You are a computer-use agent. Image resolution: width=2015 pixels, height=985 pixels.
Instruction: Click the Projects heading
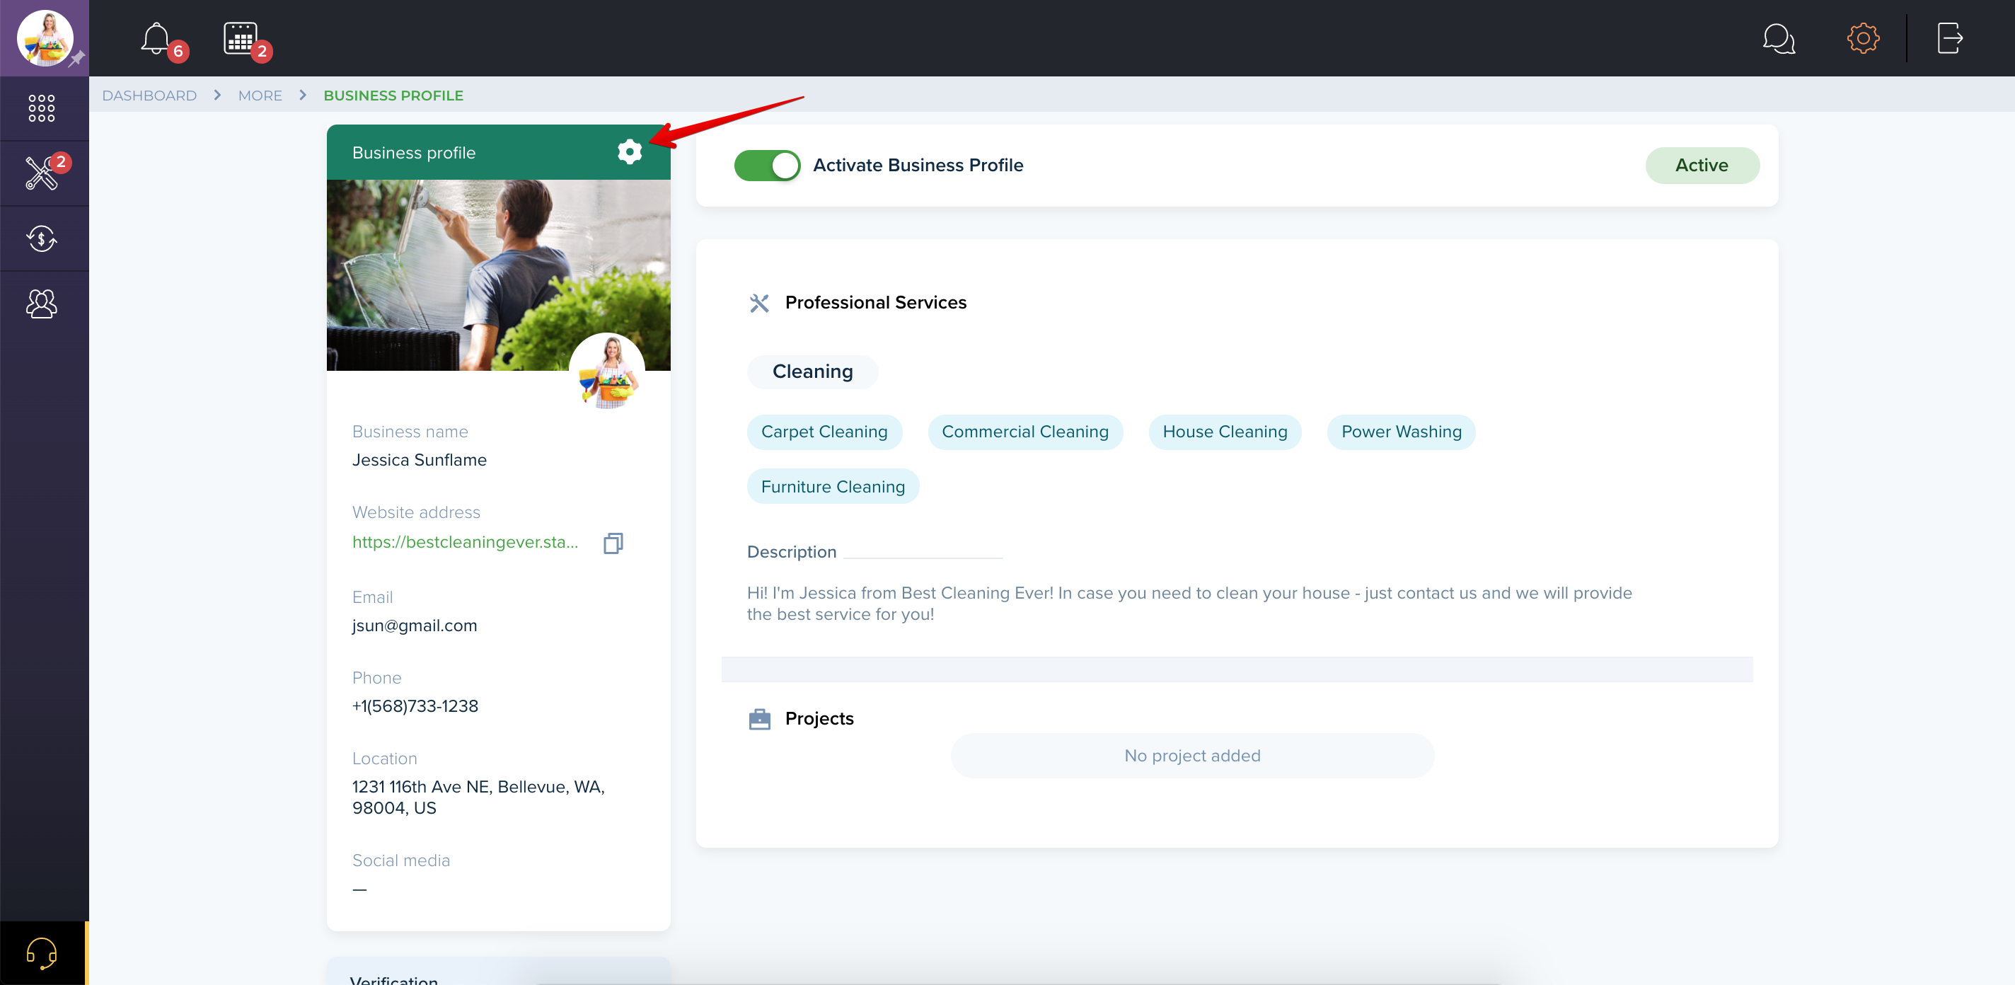tap(819, 719)
